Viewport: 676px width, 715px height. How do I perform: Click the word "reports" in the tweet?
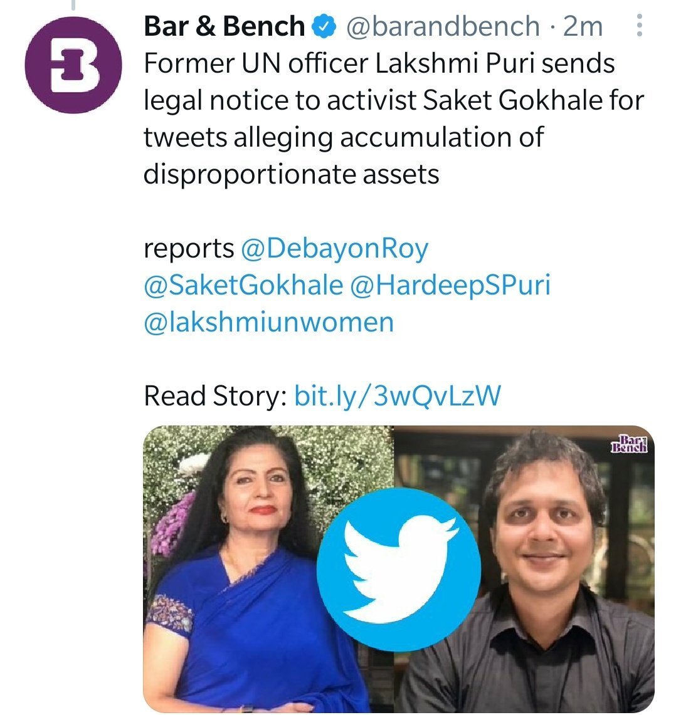(189, 249)
